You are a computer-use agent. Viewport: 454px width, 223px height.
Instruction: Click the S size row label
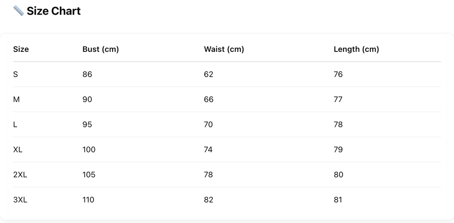16,74
